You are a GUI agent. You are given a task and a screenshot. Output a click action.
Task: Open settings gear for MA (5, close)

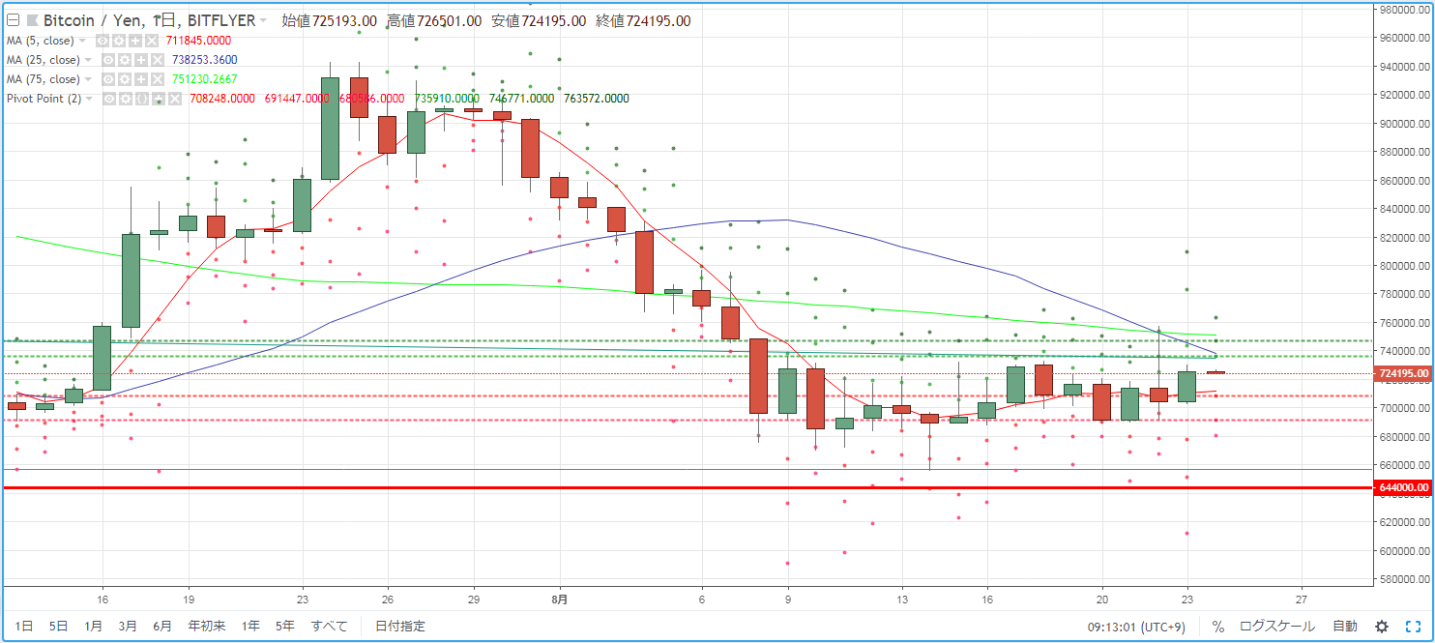[119, 41]
